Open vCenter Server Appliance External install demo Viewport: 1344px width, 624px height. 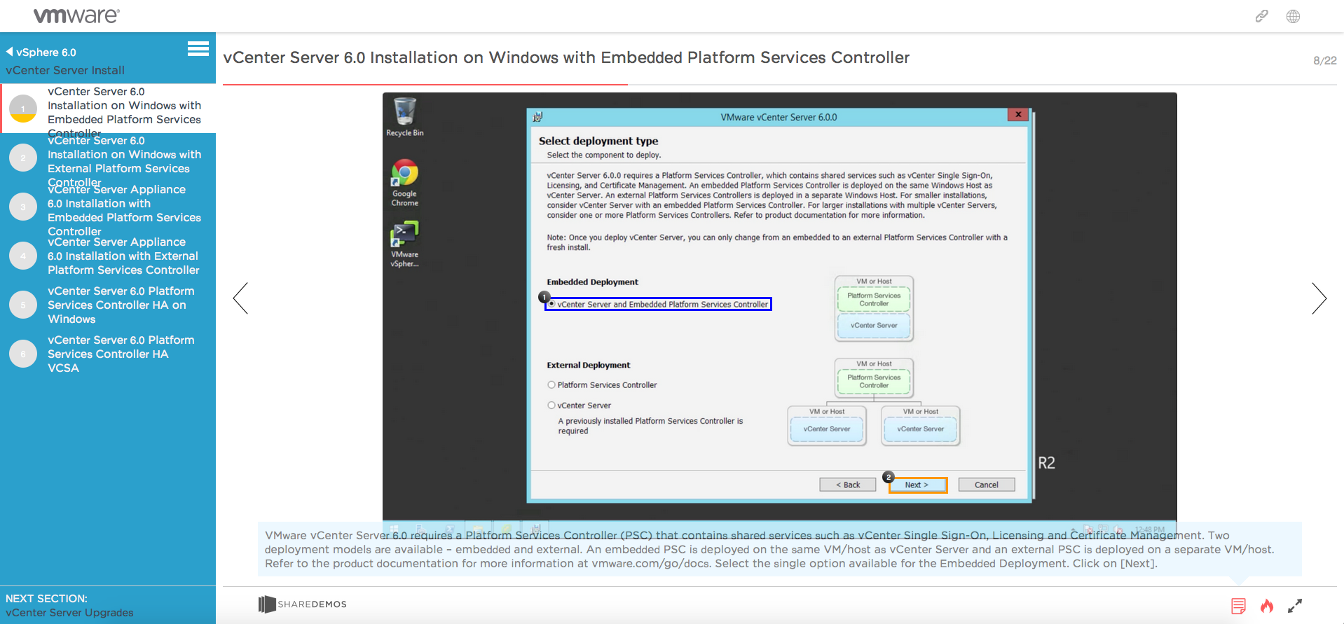coord(123,256)
